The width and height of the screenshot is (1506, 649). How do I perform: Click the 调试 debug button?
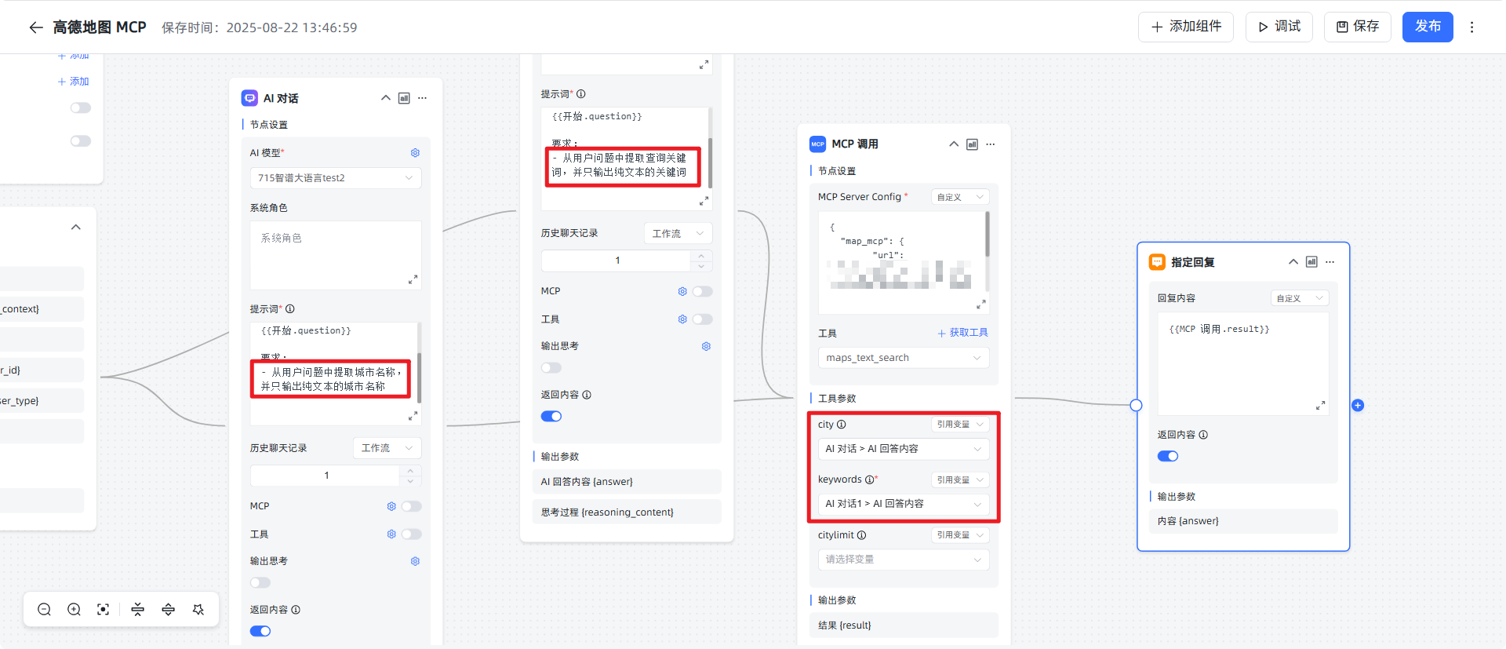tap(1279, 27)
